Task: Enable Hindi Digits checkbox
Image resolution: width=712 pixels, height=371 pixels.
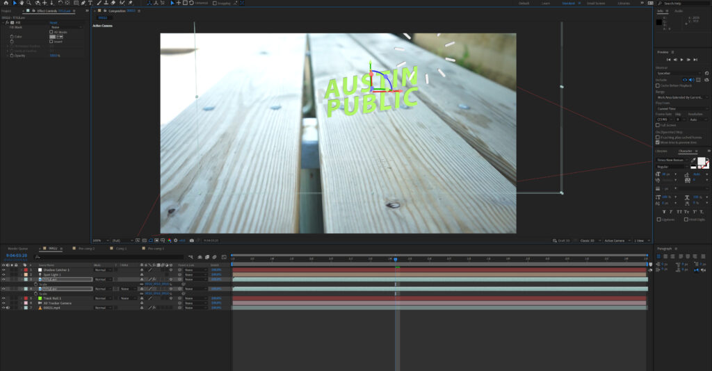Action: 686,220
